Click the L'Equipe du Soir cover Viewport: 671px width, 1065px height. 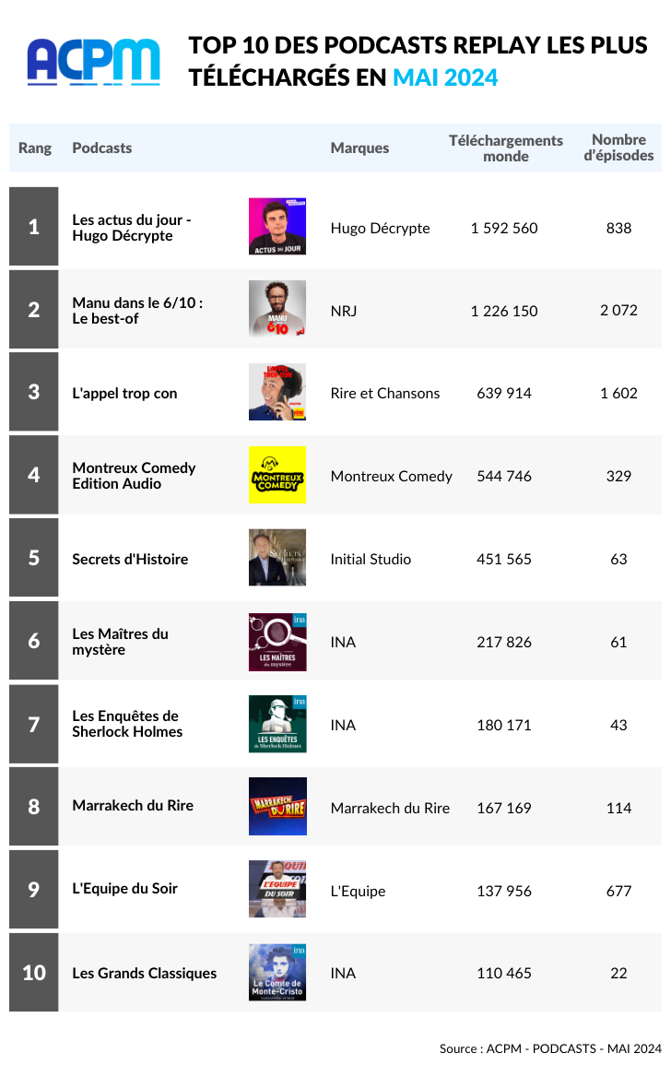click(x=277, y=889)
